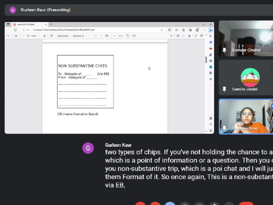273x205 pixels.
Task: Open highlight color dropdown arrow
Action: click(20, 36)
